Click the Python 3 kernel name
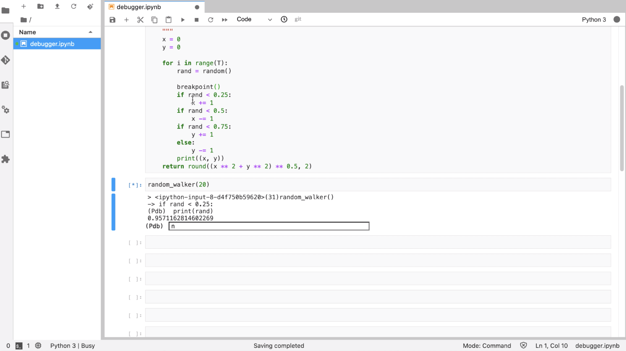This screenshot has width=626, height=351. click(594, 19)
